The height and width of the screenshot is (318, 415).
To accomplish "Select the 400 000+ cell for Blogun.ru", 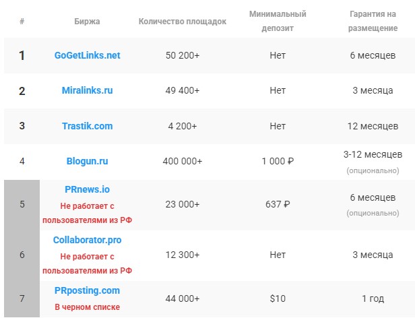I will pyautogui.click(x=183, y=161).
